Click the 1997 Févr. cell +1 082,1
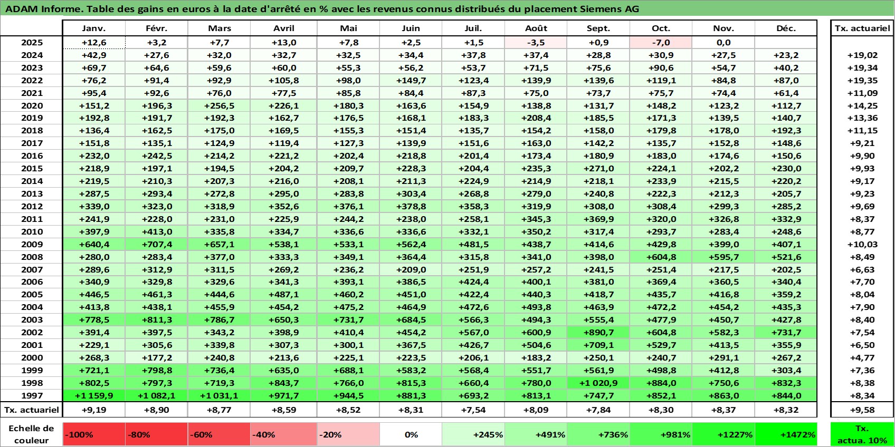Viewport: 895px width, 447px height. pyautogui.click(x=157, y=395)
